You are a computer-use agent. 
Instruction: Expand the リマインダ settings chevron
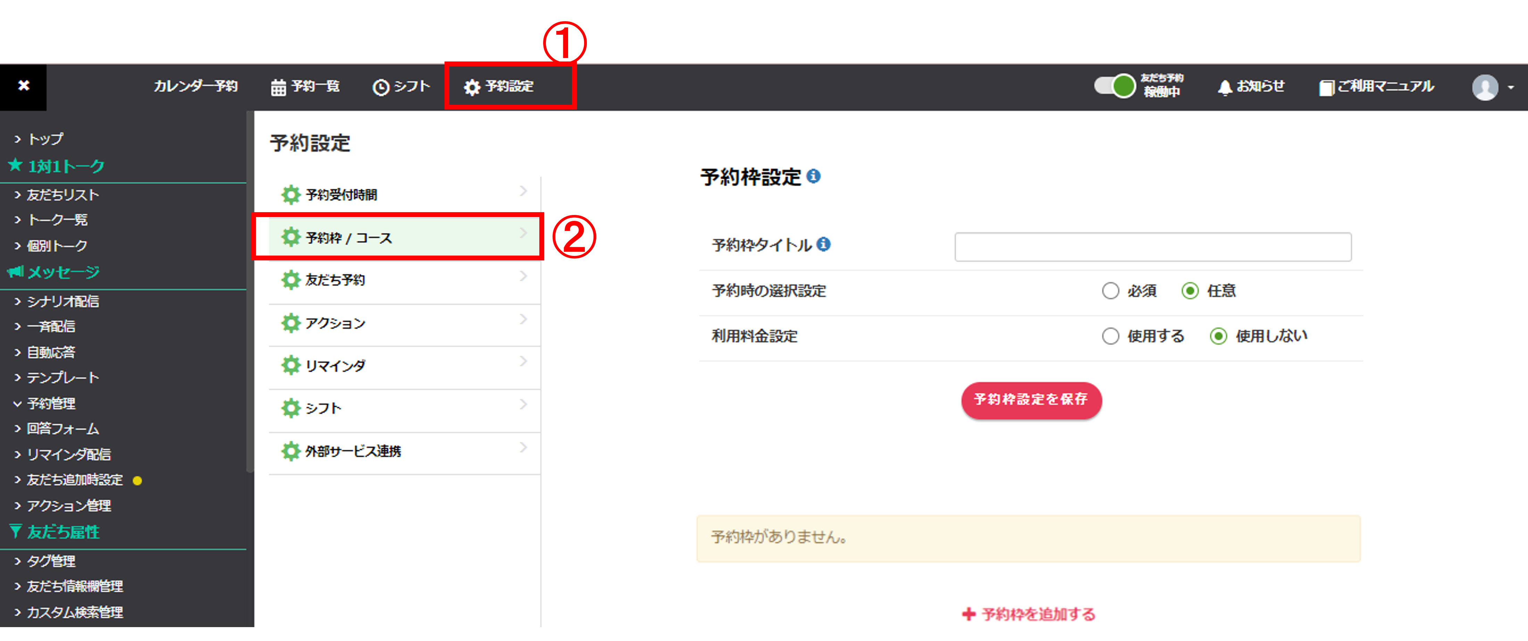[523, 361]
